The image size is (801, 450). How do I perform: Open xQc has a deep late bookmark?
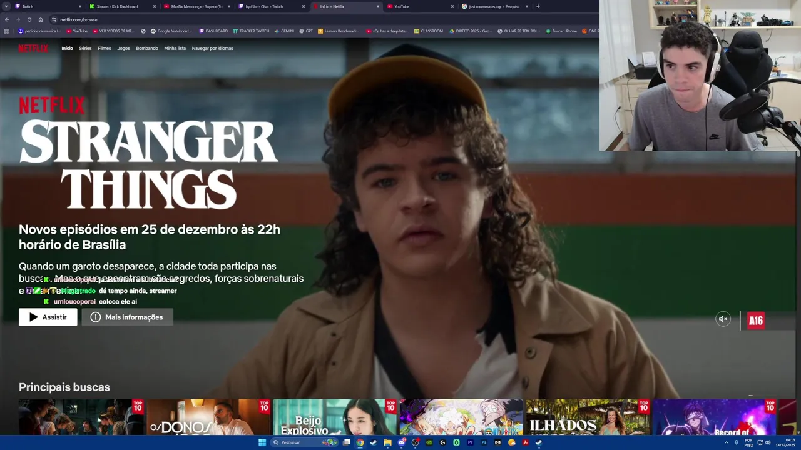387,31
